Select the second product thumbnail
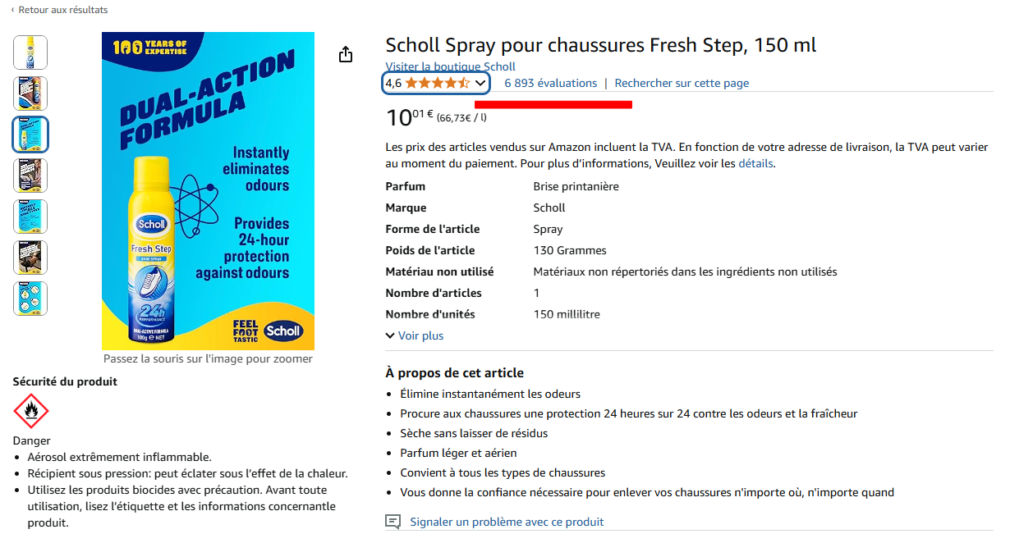The image size is (1010, 543). 30,94
